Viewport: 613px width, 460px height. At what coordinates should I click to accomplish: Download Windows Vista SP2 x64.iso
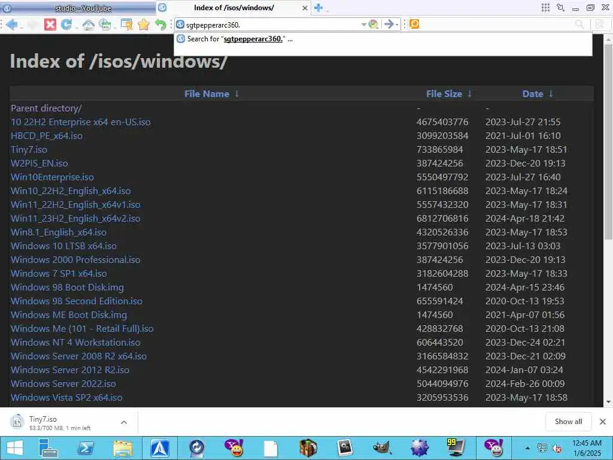pos(66,398)
